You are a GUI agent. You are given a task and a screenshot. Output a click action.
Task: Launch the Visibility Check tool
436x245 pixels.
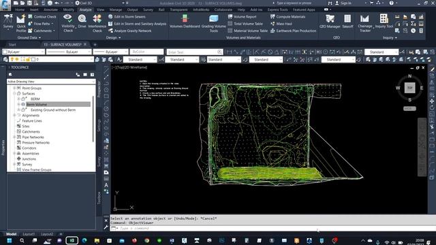point(68,23)
